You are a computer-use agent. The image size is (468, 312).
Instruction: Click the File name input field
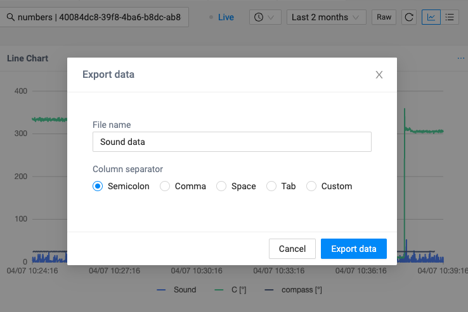(232, 142)
